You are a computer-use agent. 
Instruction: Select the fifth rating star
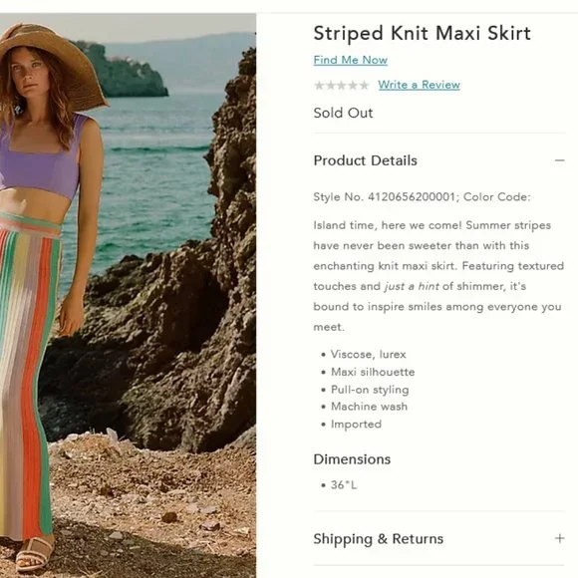[x=364, y=86]
